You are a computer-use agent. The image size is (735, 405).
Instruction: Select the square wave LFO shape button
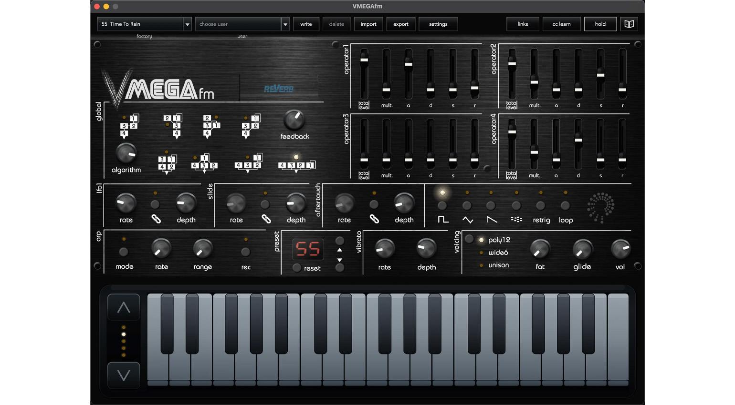click(442, 206)
